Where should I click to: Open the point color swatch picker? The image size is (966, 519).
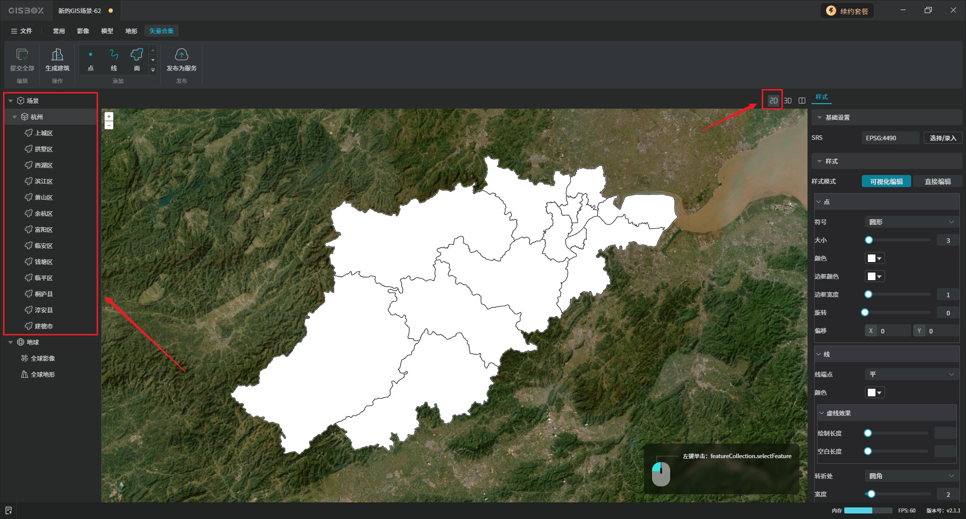(x=874, y=258)
